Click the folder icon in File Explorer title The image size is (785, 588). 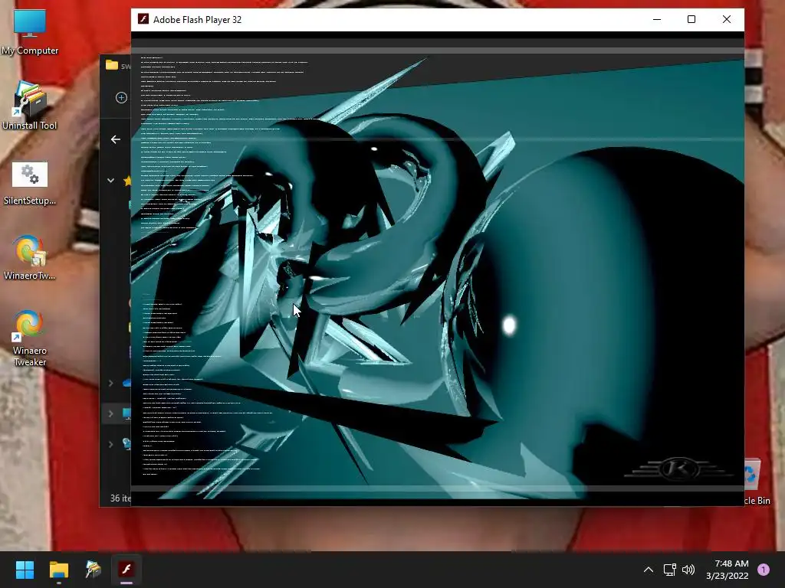pos(112,65)
